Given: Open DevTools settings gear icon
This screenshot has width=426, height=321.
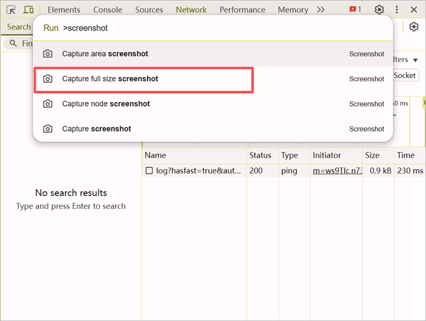Looking at the screenshot, I should pyautogui.click(x=379, y=10).
